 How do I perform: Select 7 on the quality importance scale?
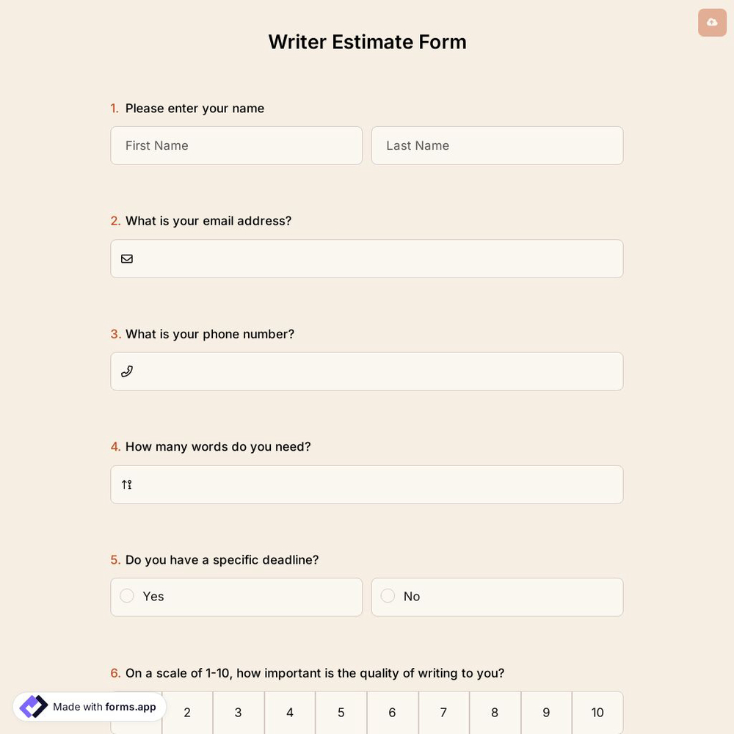coord(443,712)
